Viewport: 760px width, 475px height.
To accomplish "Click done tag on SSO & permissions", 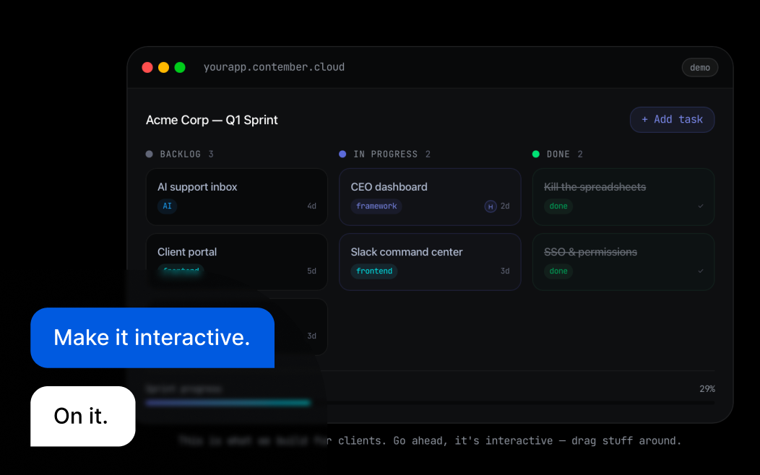I will coord(558,271).
